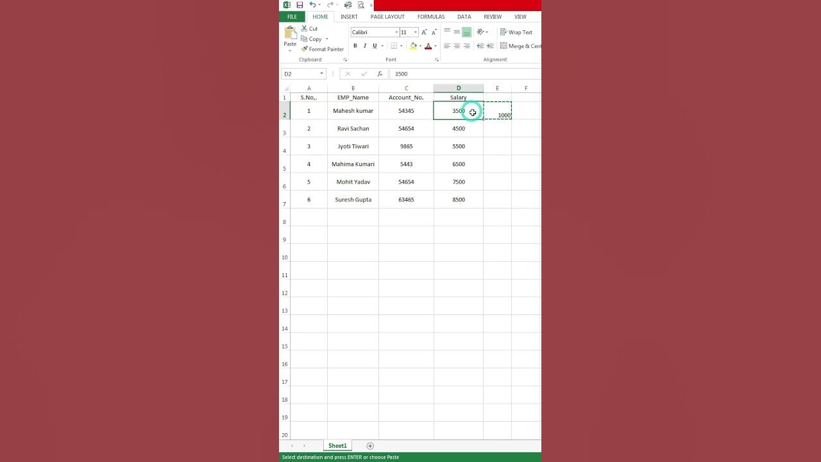The height and width of the screenshot is (462, 821).
Task: Click the Increase Indent icon
Action: pos(490,46)
